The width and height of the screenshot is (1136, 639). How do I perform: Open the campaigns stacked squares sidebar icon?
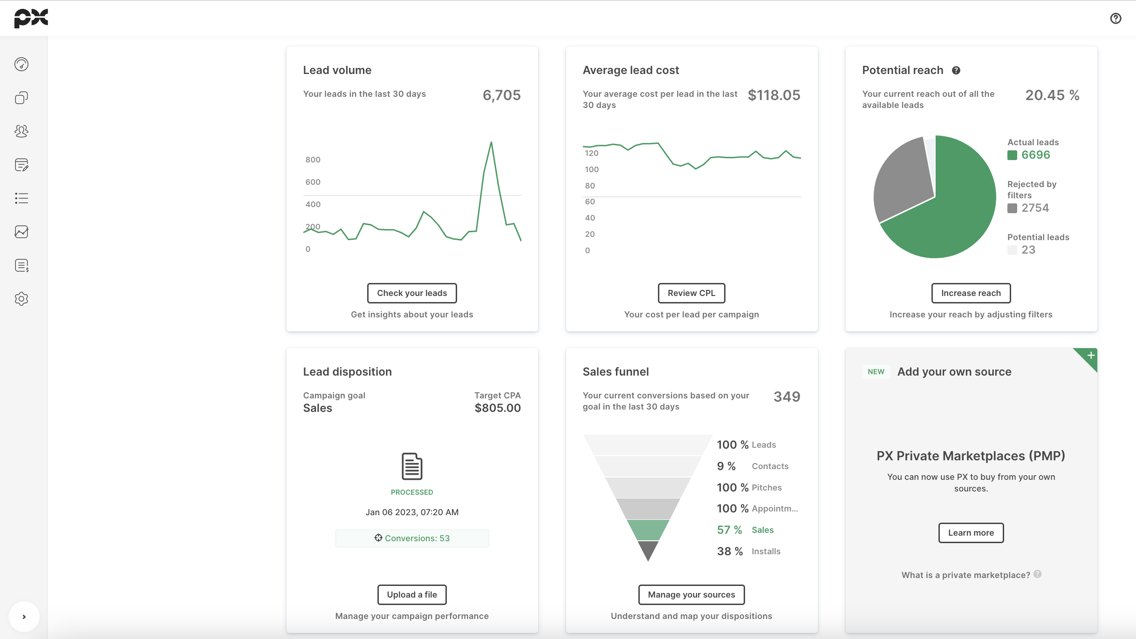[x=21, y=98]
